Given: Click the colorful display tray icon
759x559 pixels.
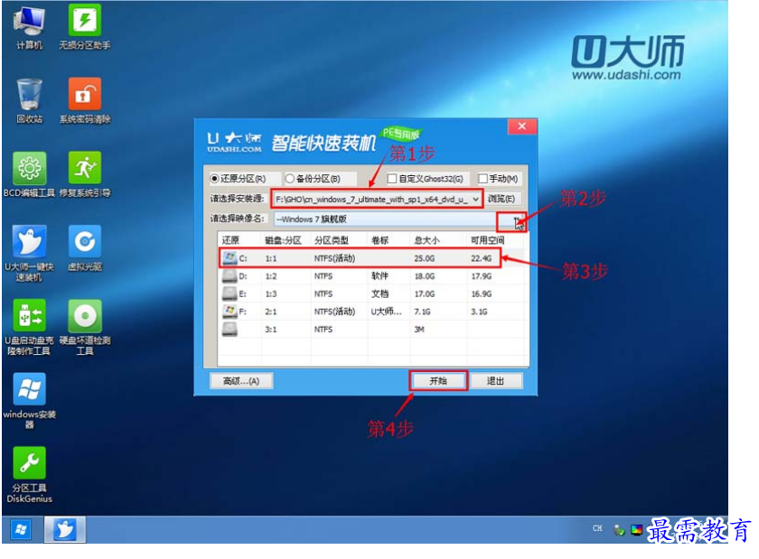Looking at the screenshot, I should click(x=636, y=530).
